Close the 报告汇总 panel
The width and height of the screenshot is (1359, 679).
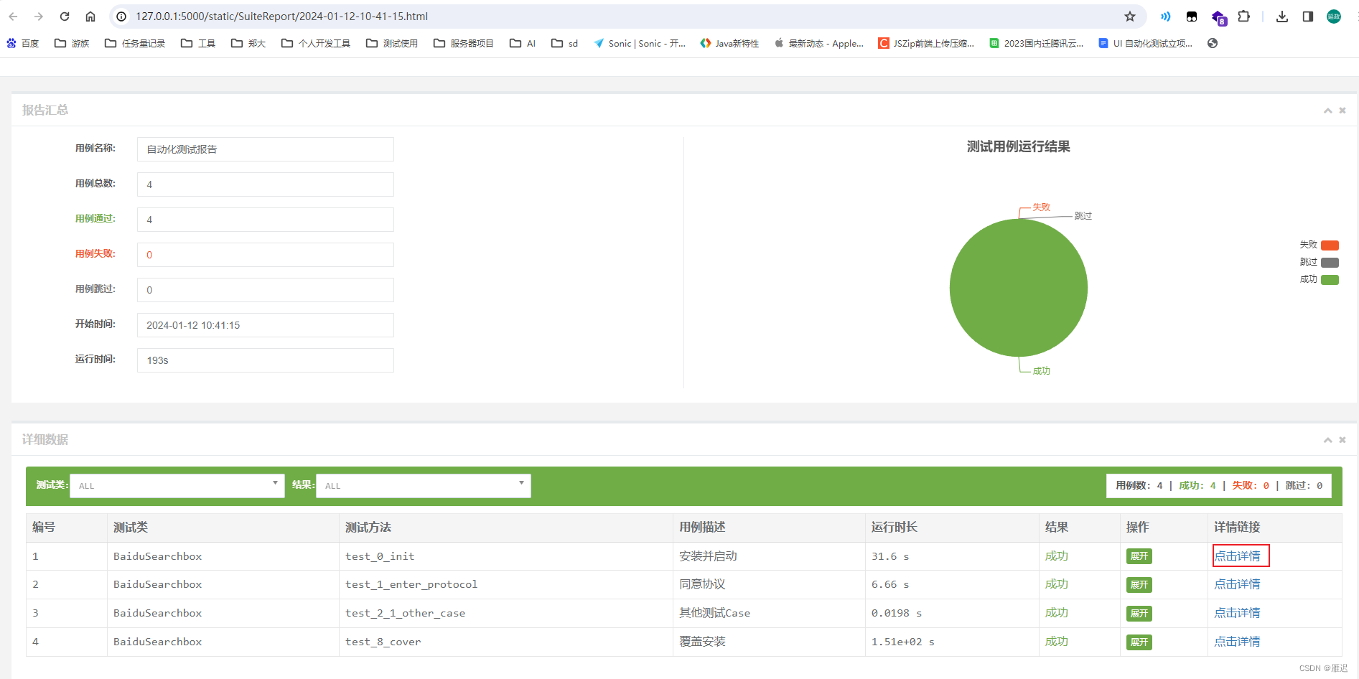1342,111
